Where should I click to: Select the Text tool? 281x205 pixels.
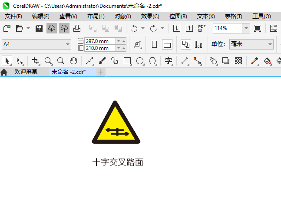[x=169, y=61]
